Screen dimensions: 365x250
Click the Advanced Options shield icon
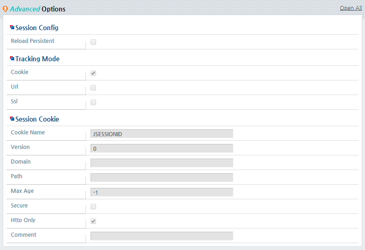click(x=5, y=9)
